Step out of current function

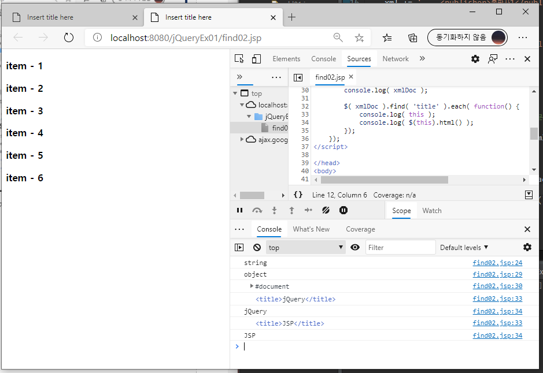pyautogui.click(x=291, y=210)
